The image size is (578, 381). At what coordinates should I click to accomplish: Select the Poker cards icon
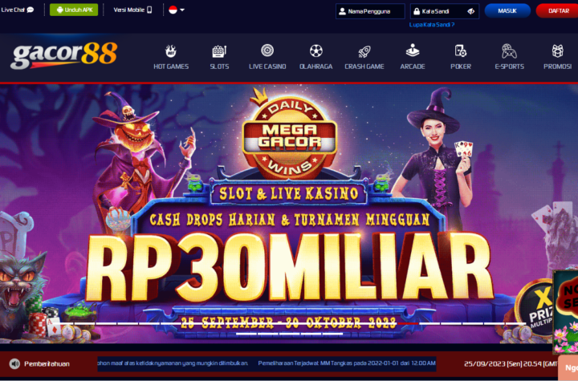(461, 51)
